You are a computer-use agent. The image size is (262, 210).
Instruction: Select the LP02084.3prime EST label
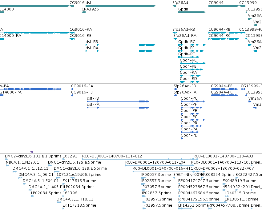point(79,187)
